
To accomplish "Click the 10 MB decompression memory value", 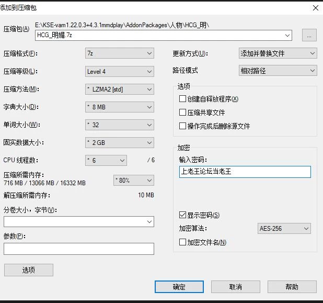I will 146,195.
